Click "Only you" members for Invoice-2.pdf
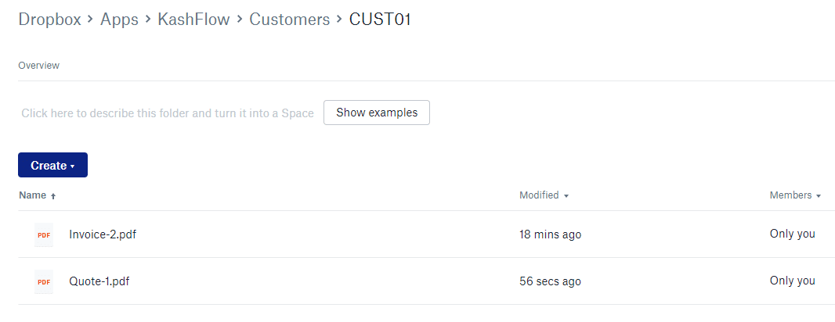 [x=792, y=234]
